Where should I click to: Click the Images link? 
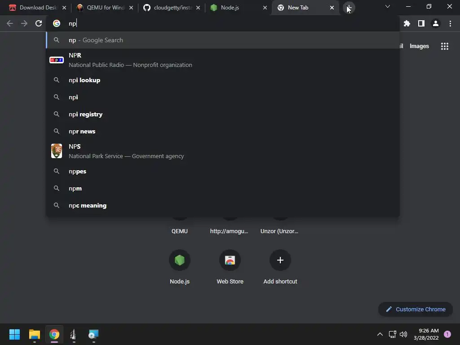419,46
